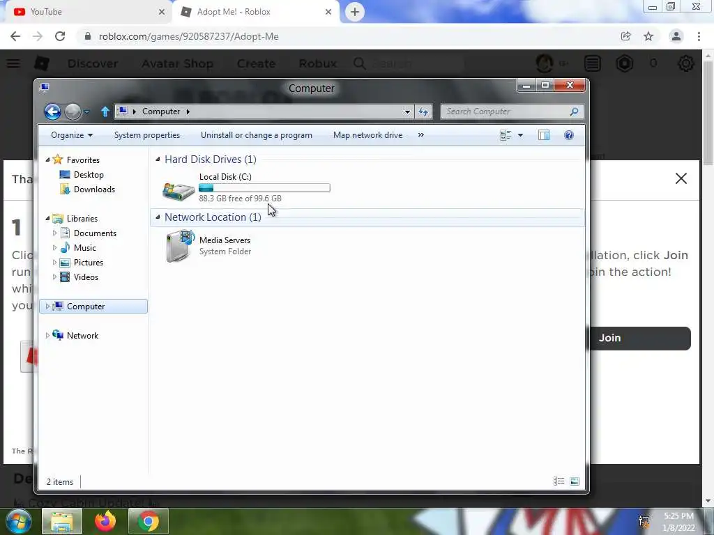The height and width of the screenshot is (535, 714).
Task: Click the Change your view icon
Action: tap(506, 135)
